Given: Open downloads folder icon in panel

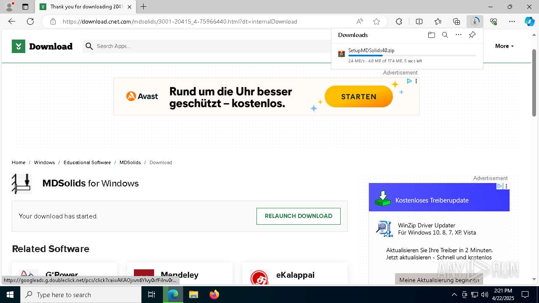Looking at the screenshot, I should [x=431, y=35].
